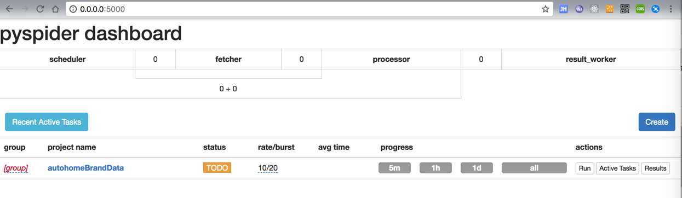Edit the [group] field of the project
Image resolution: width=682 pixels, height=198 pixels.
click(16, 168)
